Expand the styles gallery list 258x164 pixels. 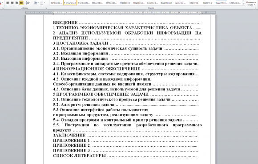tap(244, 4)
